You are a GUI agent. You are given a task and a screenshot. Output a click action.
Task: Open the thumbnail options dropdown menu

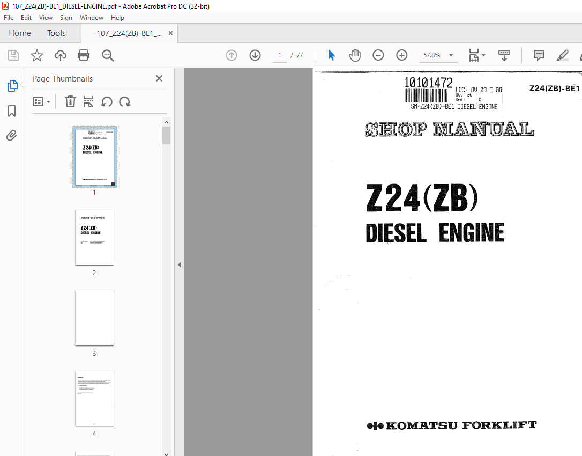(41, 101)
